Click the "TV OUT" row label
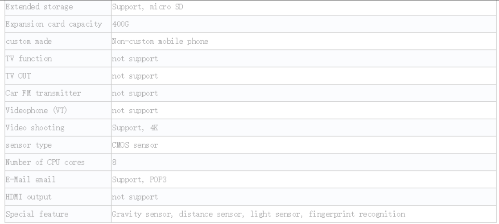This screenshot has height=224, width=499. (18, 76)
